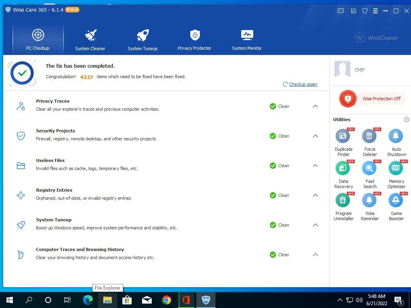Click the Useless Files heading
This screenshot has width=411, height=308.
[x=50, y=160]
